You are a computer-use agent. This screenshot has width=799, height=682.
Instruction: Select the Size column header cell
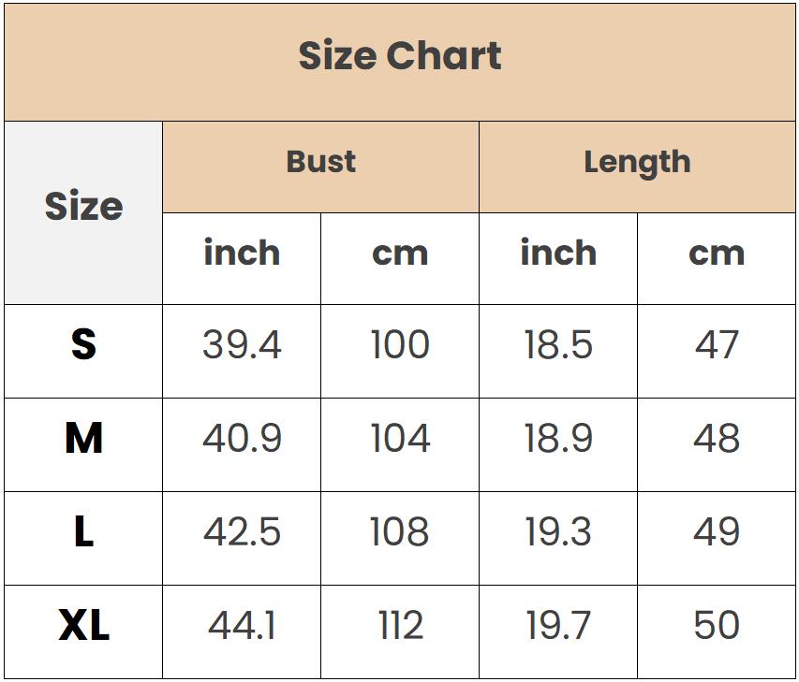[x=83, y=212]
